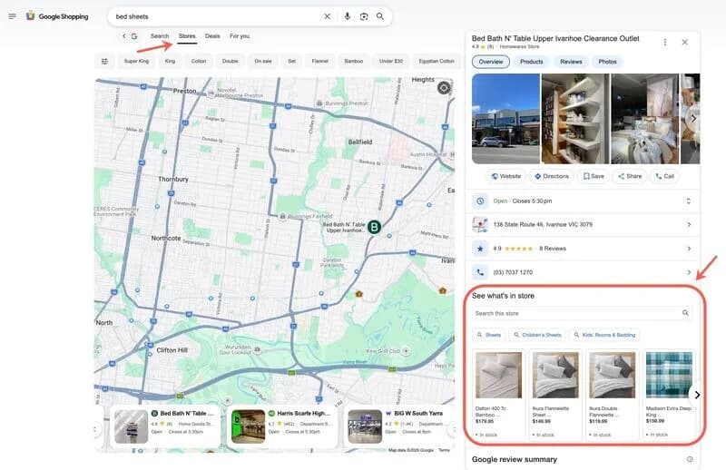This screenshot has height=470, width=726.
Task: Click the phone icon beside (03) 7037 1270
Action: pyautogui.click(x=480, y=272)
